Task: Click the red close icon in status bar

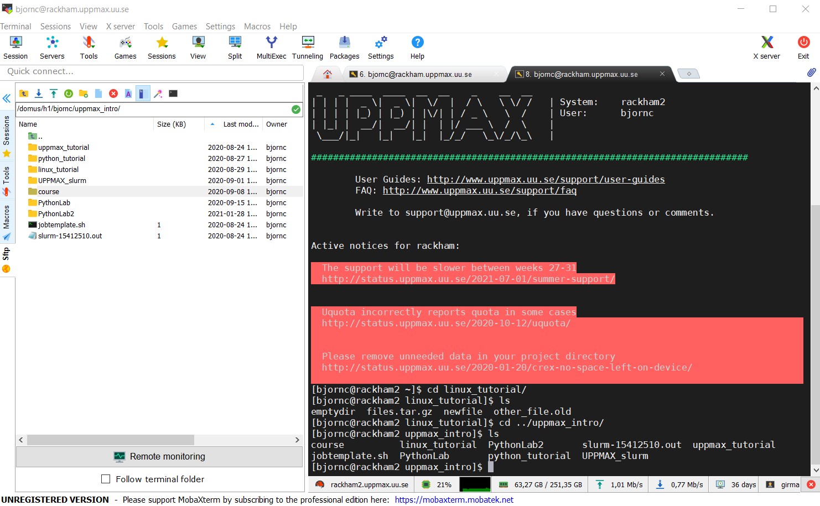Action: coord(811,484)
